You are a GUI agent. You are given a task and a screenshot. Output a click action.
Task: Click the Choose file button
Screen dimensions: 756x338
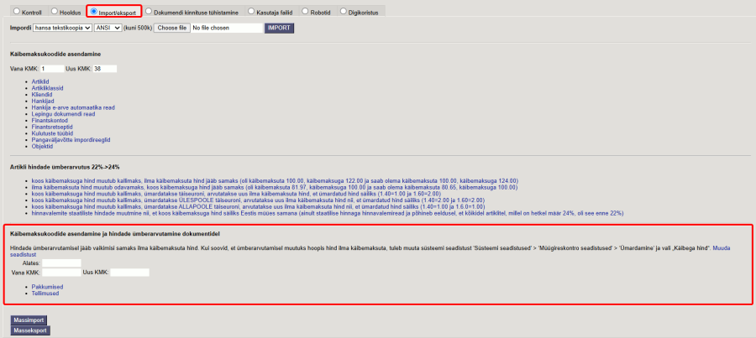[x=171, y=28]
